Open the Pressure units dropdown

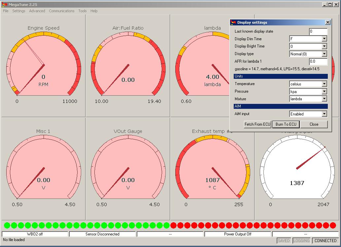324,91
